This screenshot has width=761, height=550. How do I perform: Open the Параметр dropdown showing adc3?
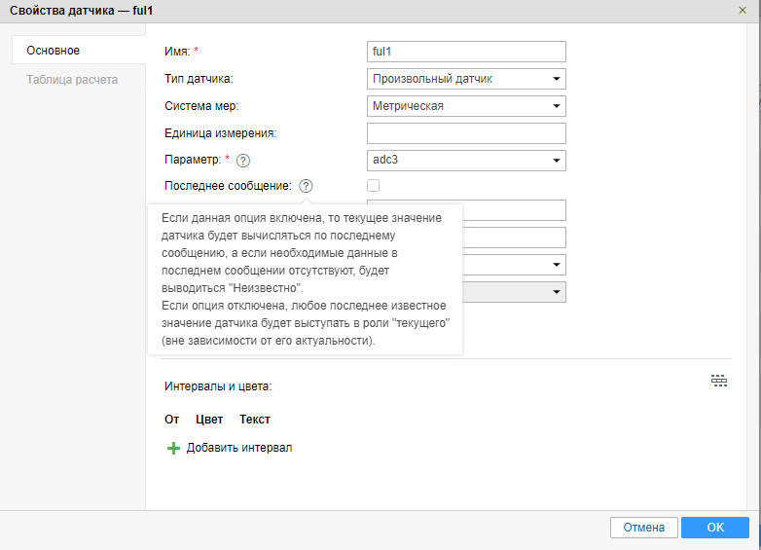tap(466, 161)
